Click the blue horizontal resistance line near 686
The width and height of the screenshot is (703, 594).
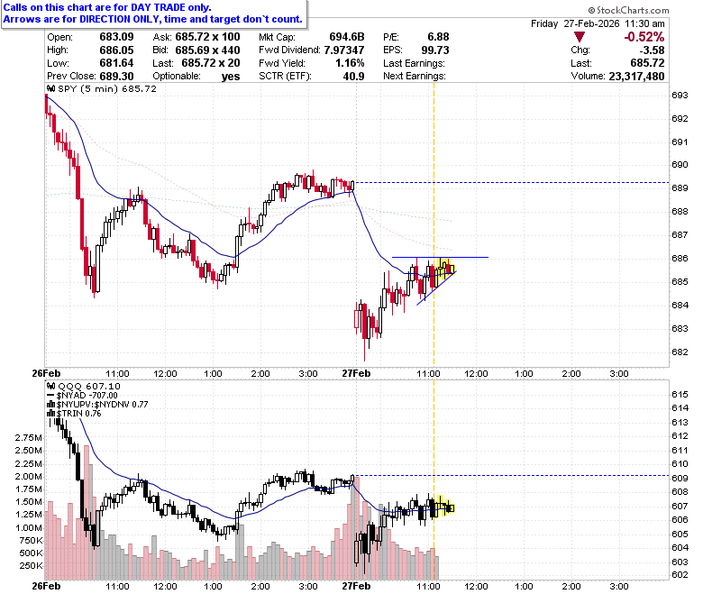[x=440, y=257]
